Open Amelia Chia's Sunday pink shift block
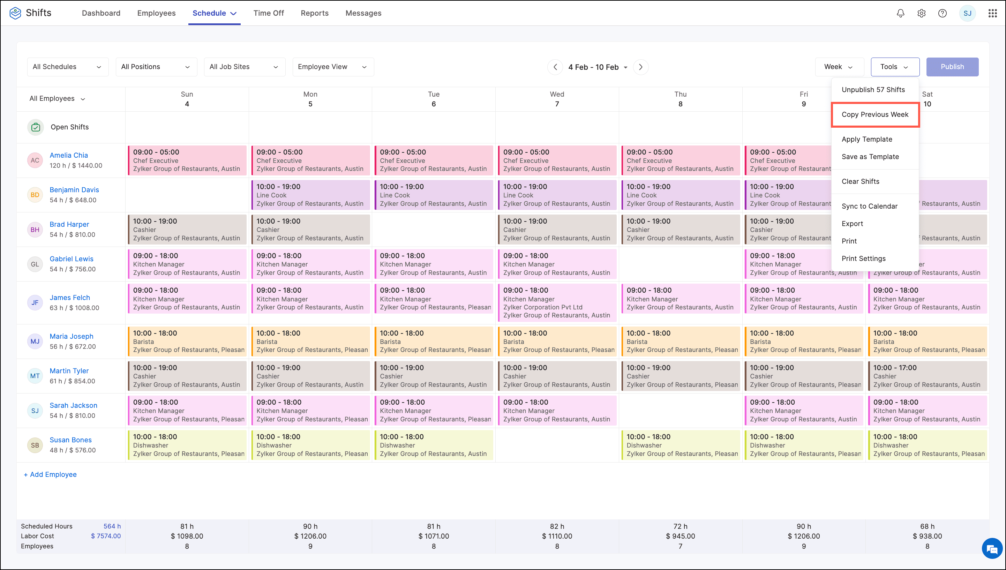The width and height of the screenshot is (1006, 570). coord(187,160)
